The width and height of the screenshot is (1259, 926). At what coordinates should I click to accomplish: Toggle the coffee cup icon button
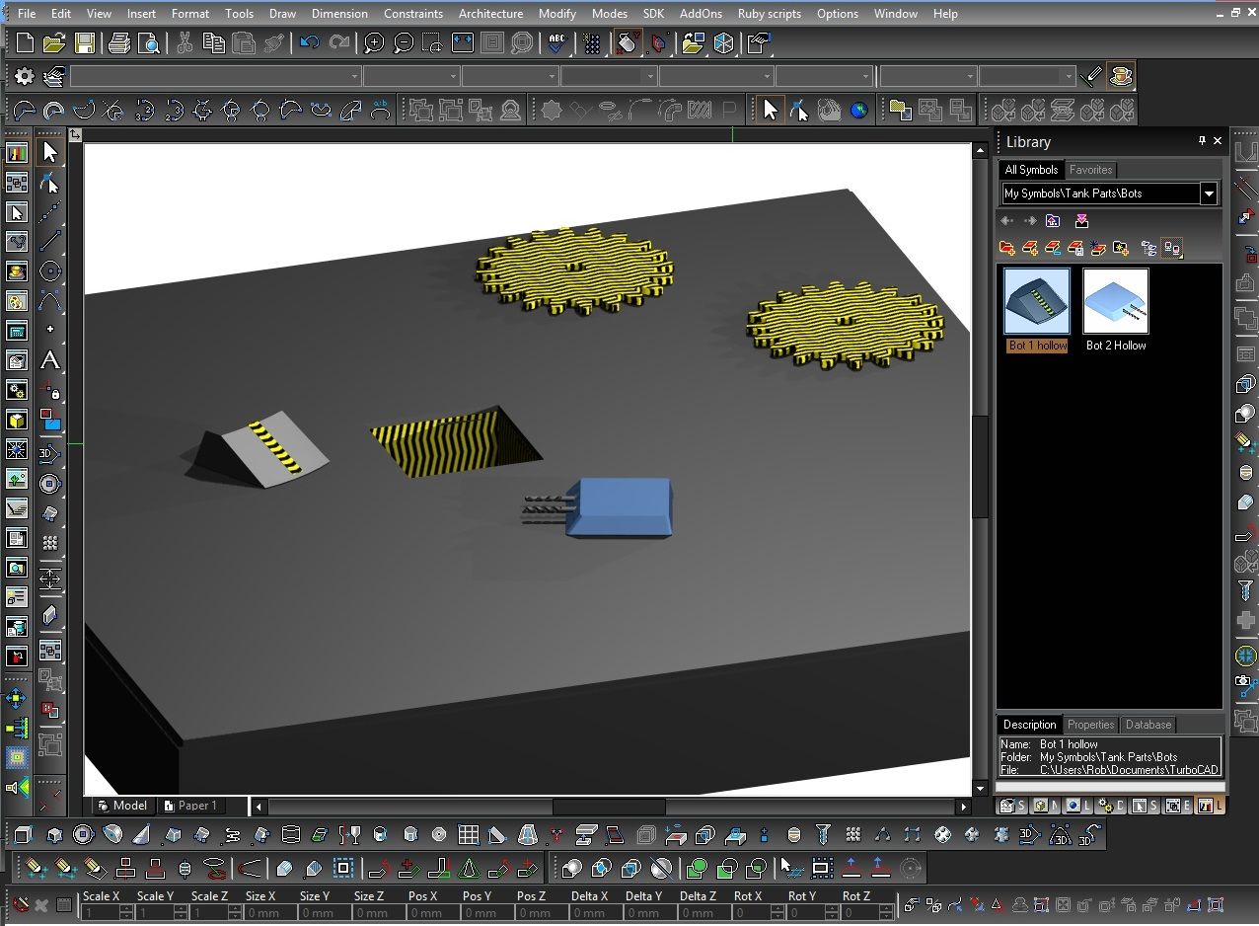click(1121, 76)
